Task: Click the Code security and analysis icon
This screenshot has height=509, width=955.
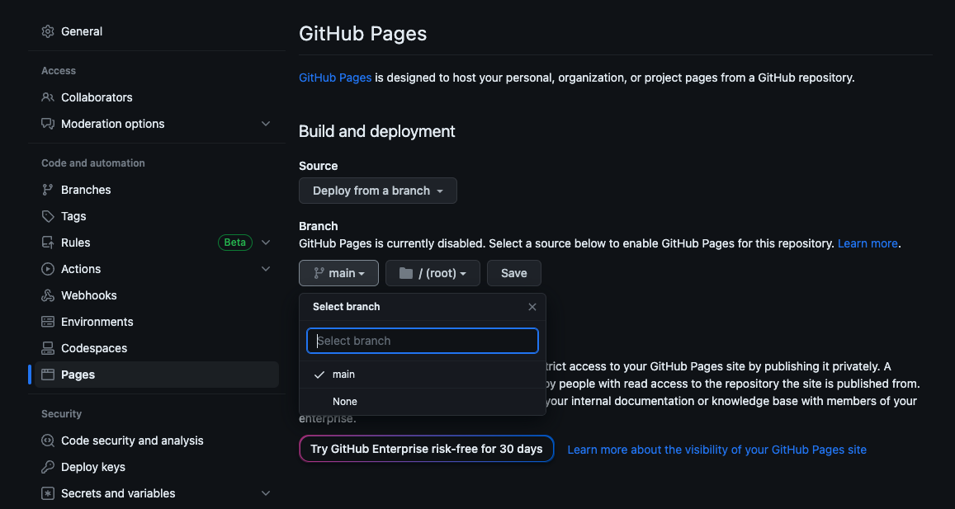Action: [x=48, y=441]
